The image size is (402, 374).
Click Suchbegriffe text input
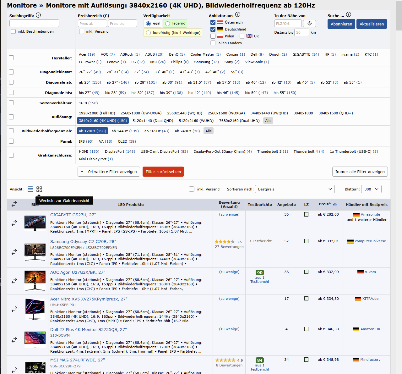pyautogui.click(x=34, y=23)
